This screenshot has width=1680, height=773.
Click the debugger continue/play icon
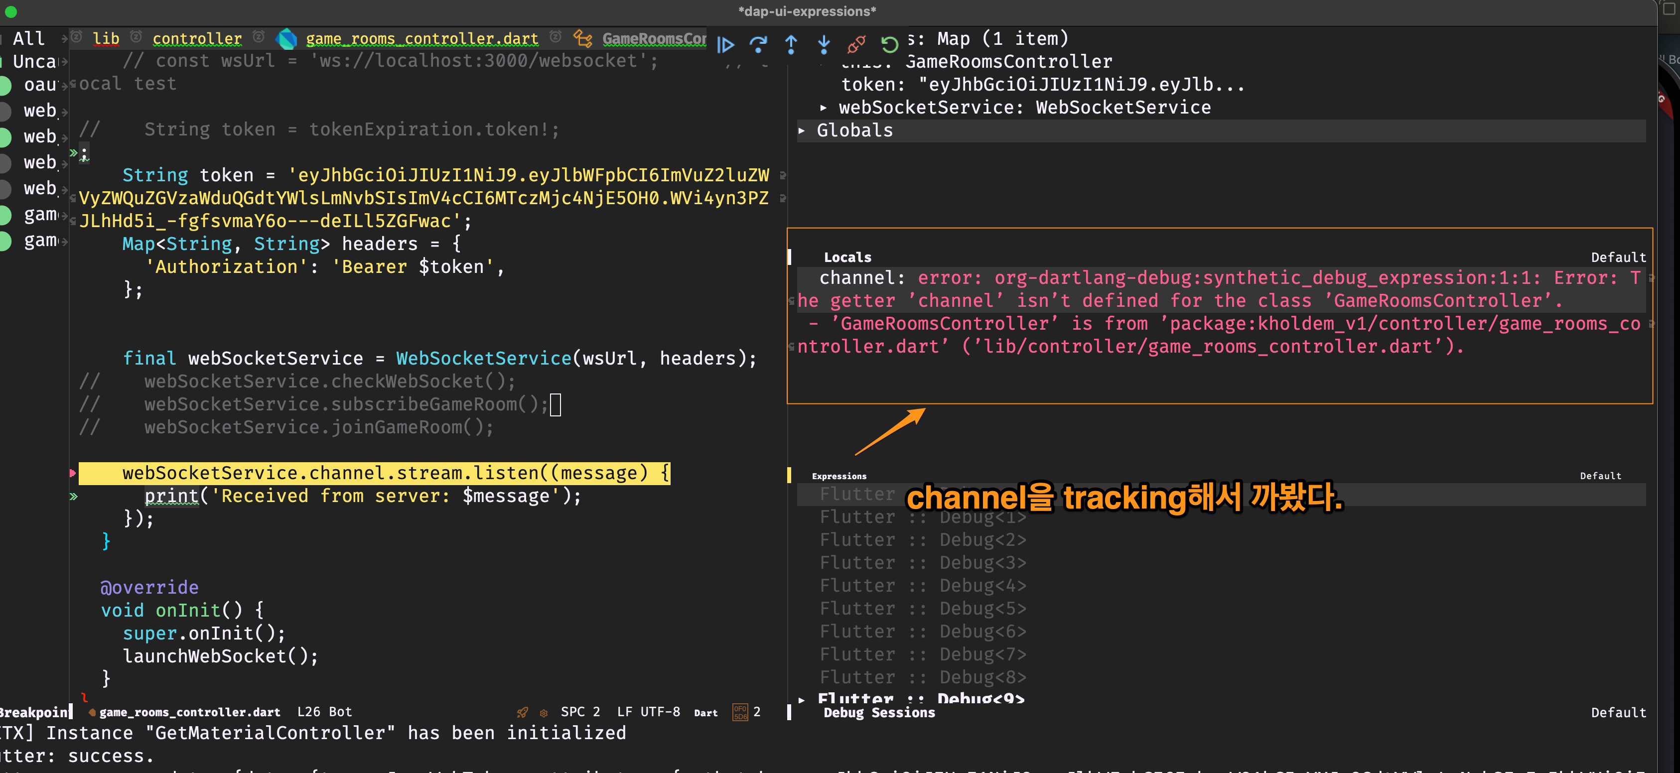pos(725,45)
